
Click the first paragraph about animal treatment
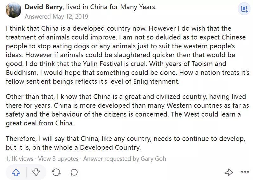coord(127,55)
